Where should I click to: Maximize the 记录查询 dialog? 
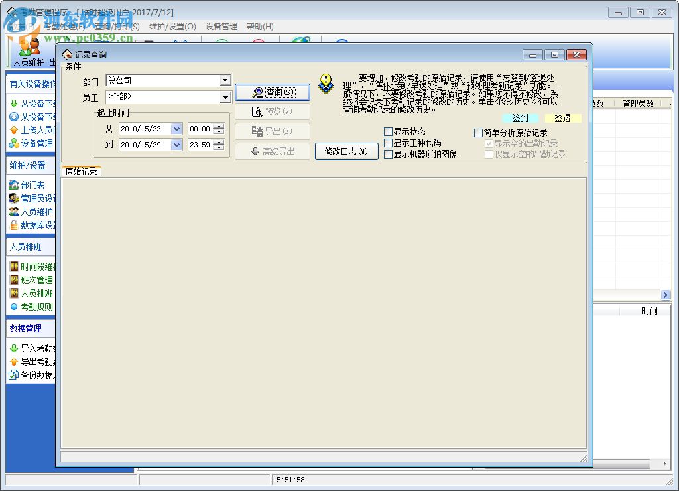click(x=554, y=54)
